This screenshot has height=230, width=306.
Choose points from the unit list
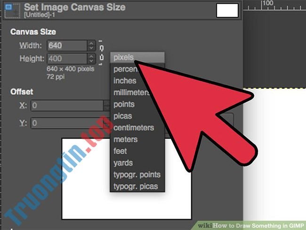(x=124, y=104)
